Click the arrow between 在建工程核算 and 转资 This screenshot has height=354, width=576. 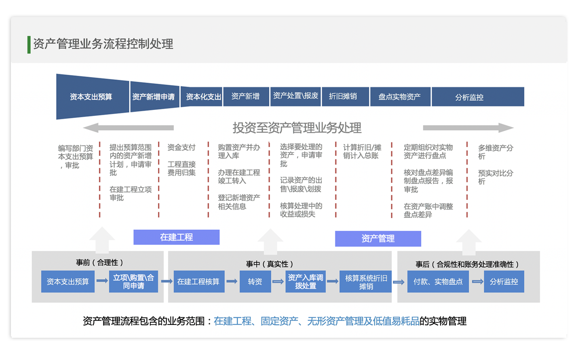pyautogui.click(x=232, y=281)
